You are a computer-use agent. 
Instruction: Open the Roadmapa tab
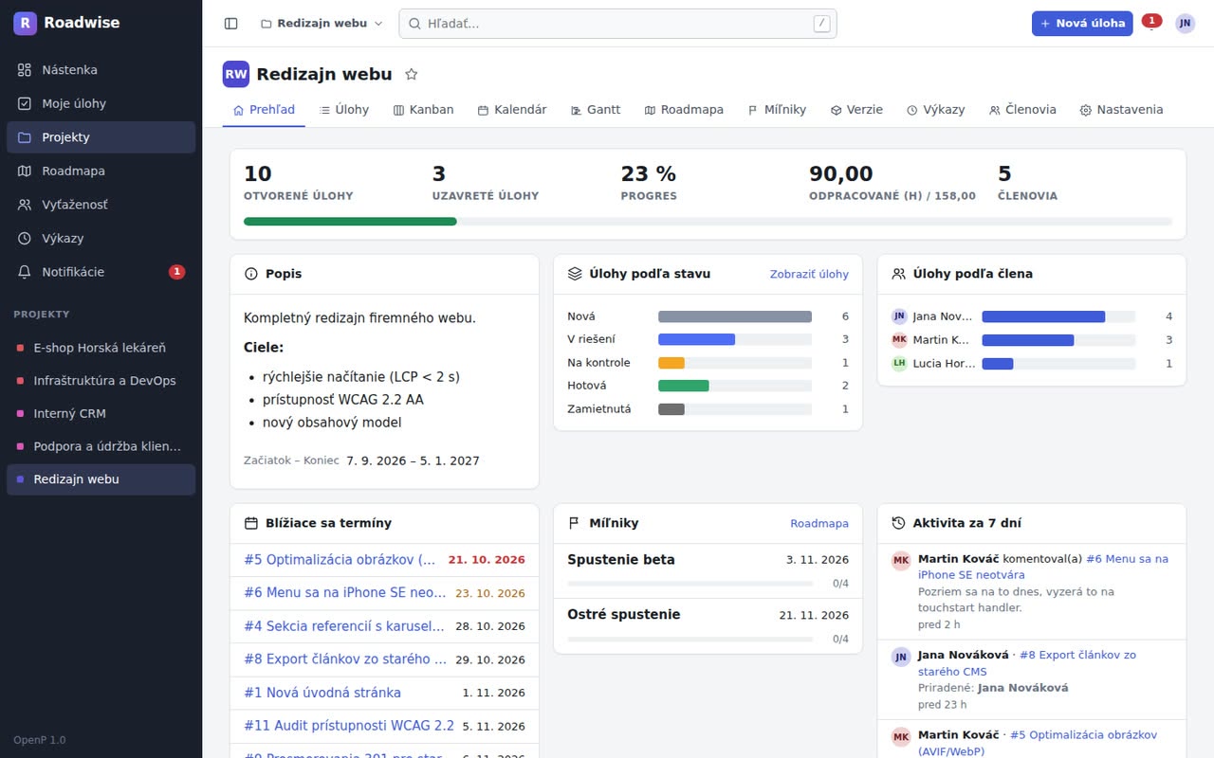684,110
